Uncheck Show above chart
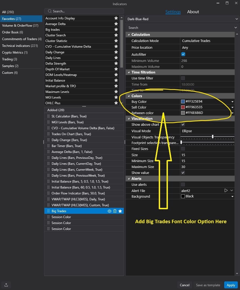The height and width of the screenshot is (290, 240). (x=183, y=124)
